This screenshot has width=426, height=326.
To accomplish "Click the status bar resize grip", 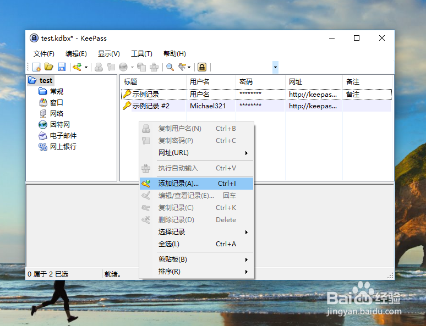I will pyautogui.click(x=390, y=275).
